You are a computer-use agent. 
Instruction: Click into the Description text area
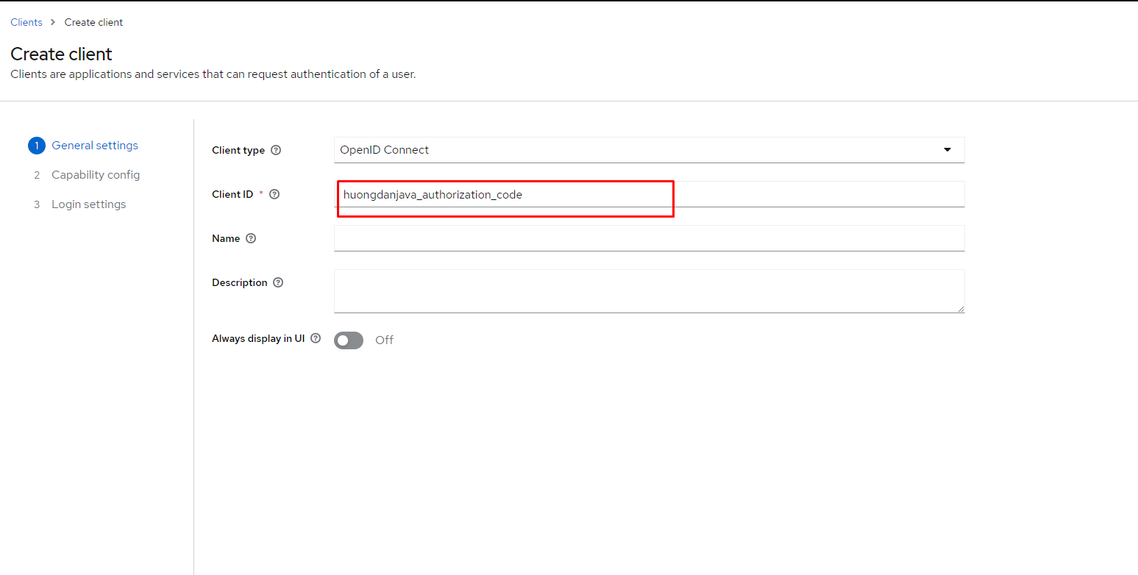pyautogui.click(x=649, y=291)
